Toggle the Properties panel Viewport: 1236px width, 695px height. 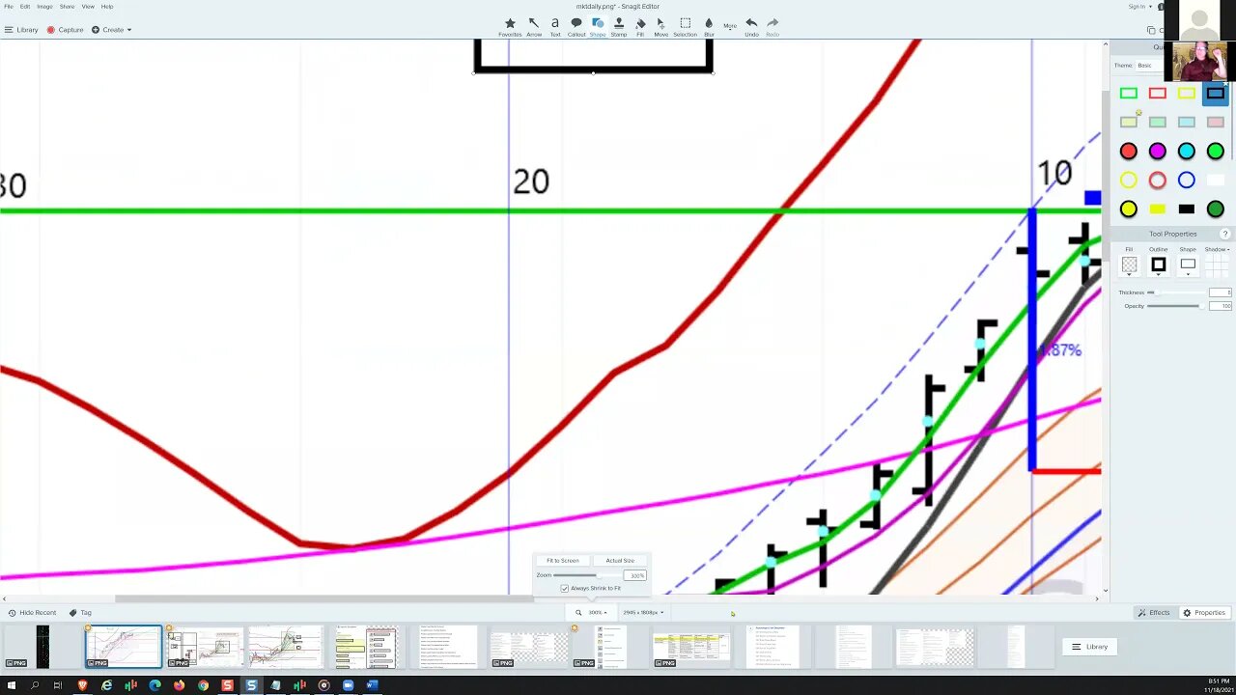1204,613
